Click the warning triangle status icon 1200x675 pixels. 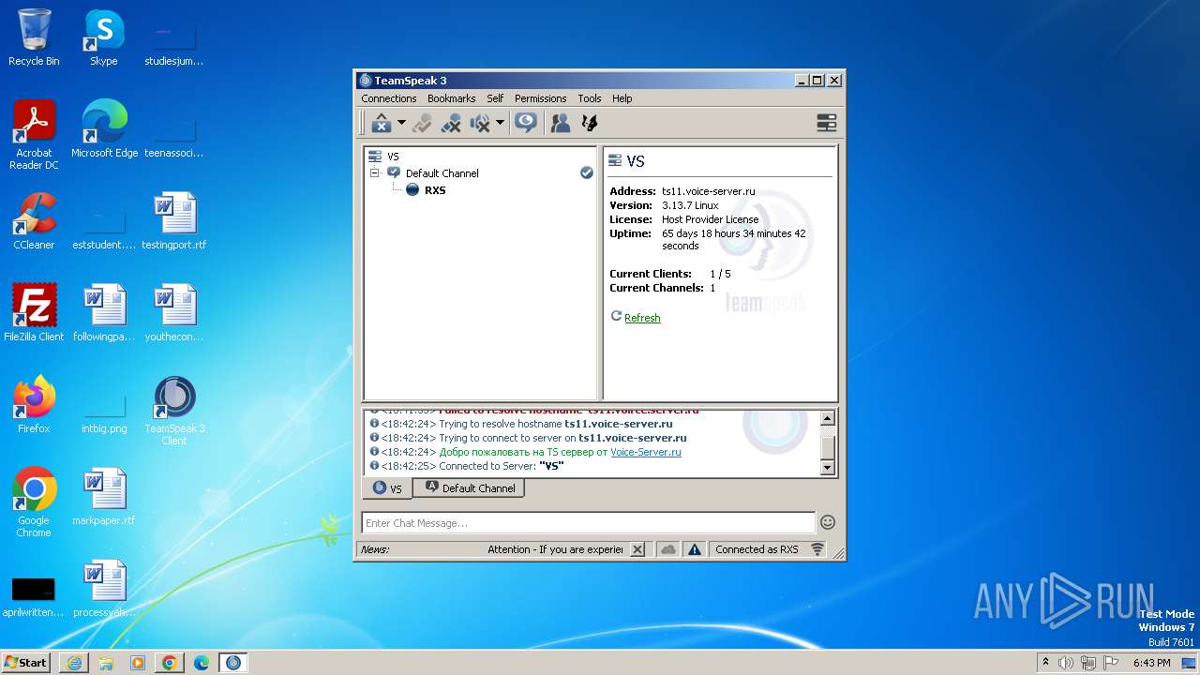[694, 549]
